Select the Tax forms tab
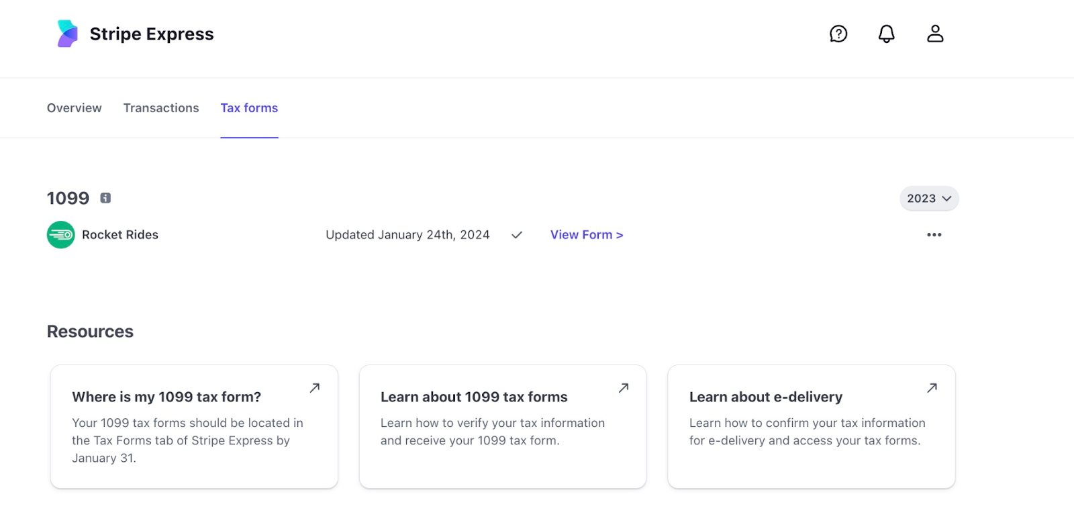 [x=249, y=108]
